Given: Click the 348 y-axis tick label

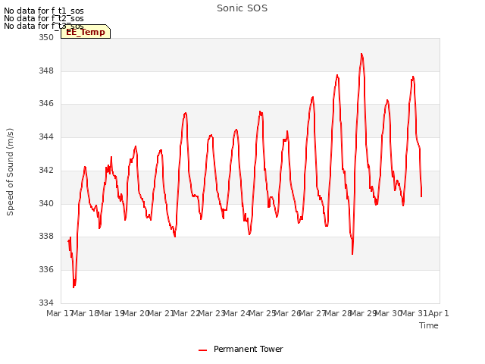Looking at the screenshot, I should (x=46, y=71).
